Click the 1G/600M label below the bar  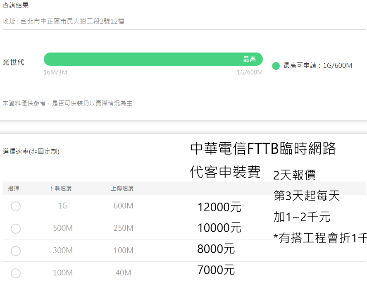click(250, 72)
